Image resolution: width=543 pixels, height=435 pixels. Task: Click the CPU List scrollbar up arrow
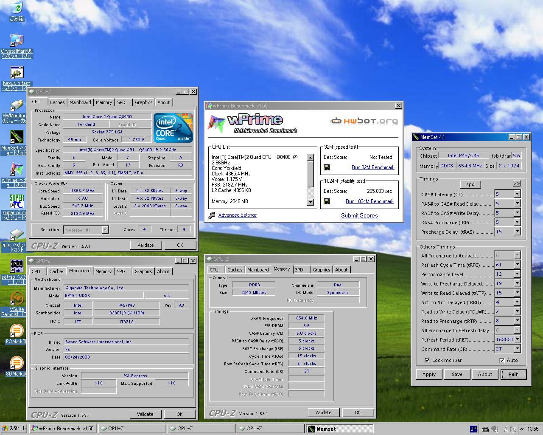pos(310,158)
